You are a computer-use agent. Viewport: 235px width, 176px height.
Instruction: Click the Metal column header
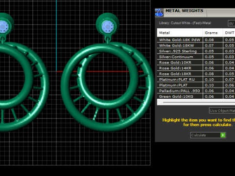coord(180,33)
